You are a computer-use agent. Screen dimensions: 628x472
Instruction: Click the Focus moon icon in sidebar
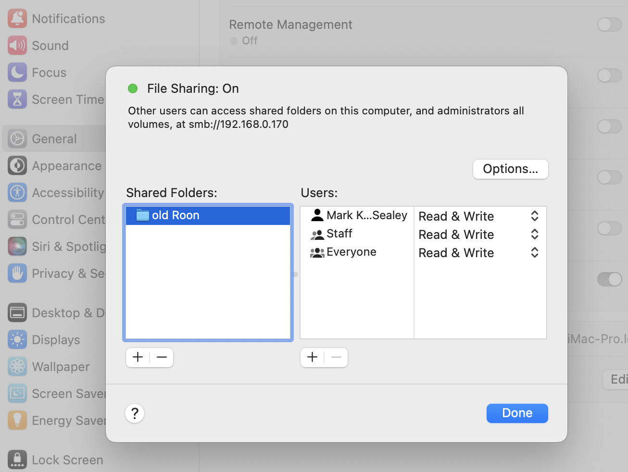(17, 73)
